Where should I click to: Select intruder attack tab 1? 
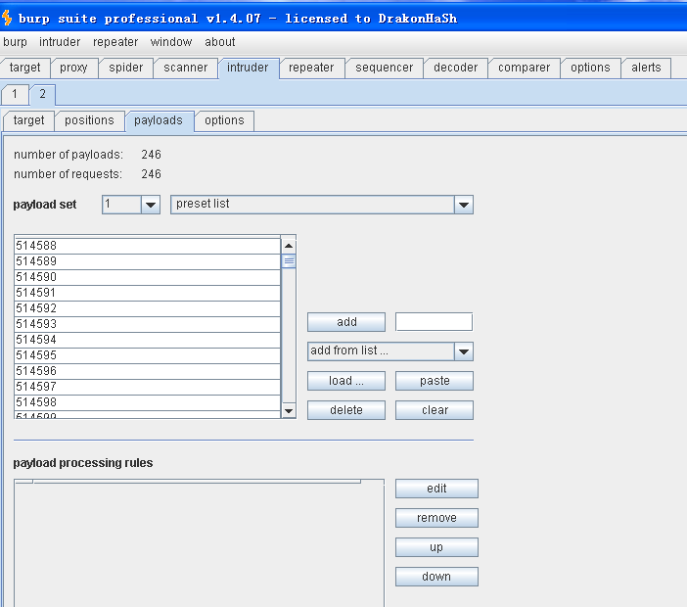[x=15, y=94]
